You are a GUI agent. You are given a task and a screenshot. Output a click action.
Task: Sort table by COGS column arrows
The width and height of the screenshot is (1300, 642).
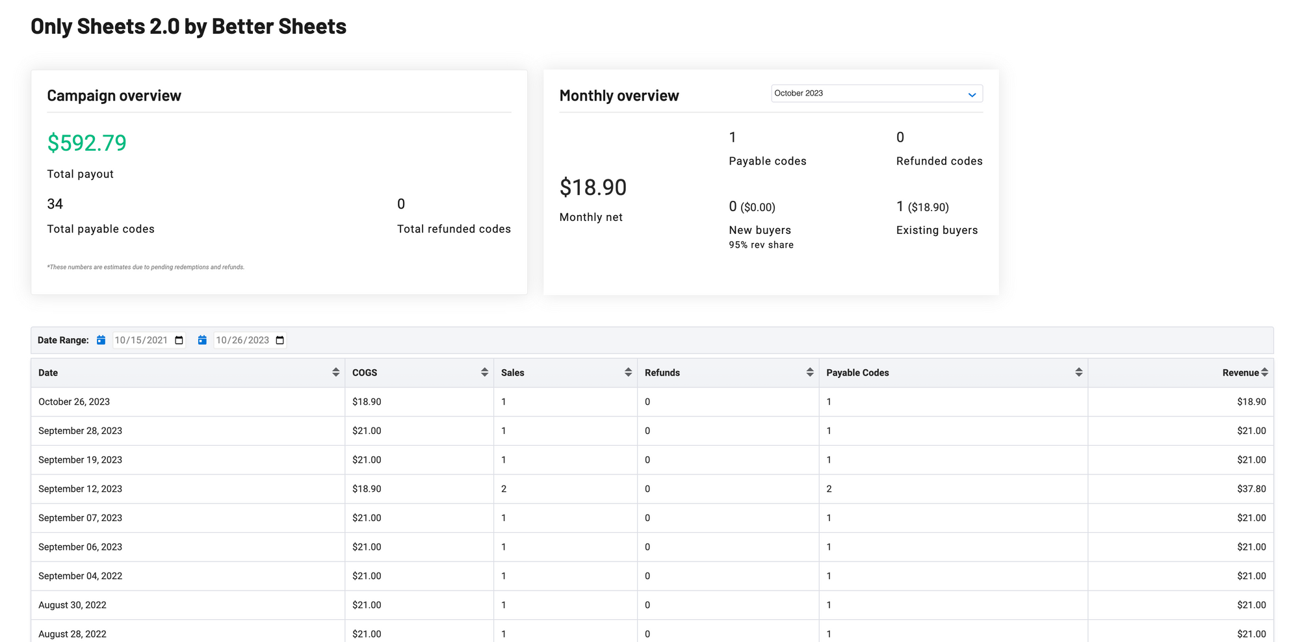[x=484, y=372]
